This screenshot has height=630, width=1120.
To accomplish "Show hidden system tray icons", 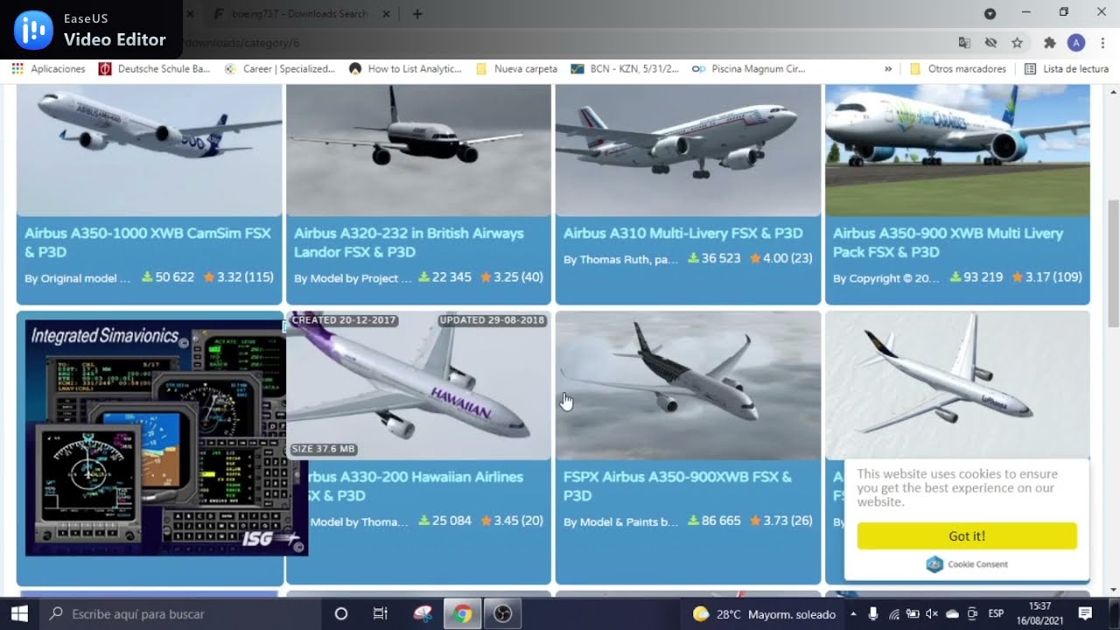I will 853,614.
